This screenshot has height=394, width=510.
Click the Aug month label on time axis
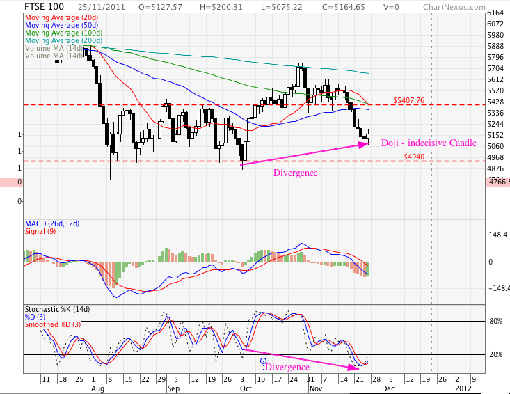tap(97, 388)
